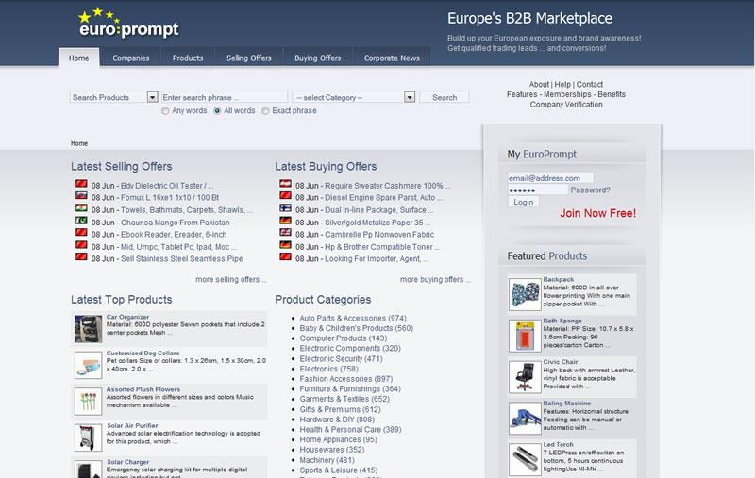Viewport: 755px width, 478px height.
Task: Click the Car Organizer product thumbnail
Action: coord(89,328)
